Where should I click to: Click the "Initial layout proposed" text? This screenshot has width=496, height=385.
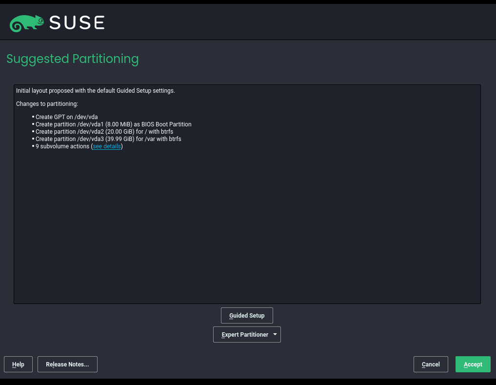click(x=96, y=90)
